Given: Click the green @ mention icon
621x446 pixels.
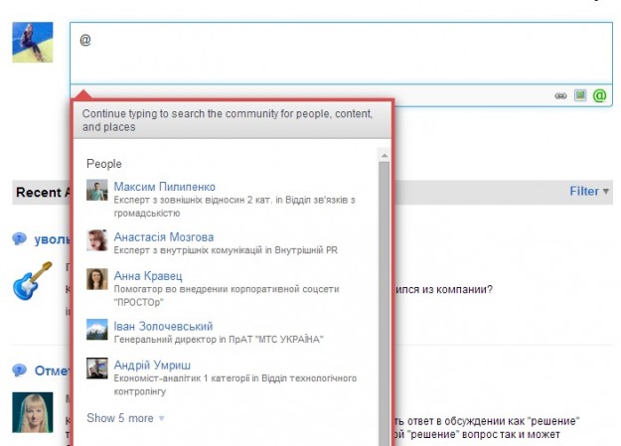Looking at the screenshot, I should pyautogui.click(x=599, y=95).
